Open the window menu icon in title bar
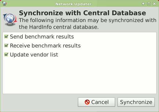Screen dimensions: 159x112 4,4
